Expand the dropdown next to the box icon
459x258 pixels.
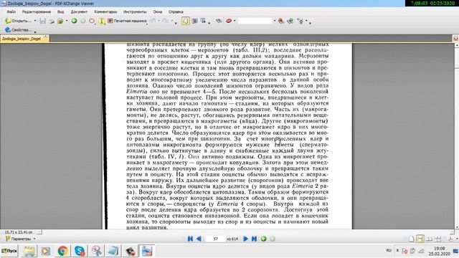pos(67,21)
